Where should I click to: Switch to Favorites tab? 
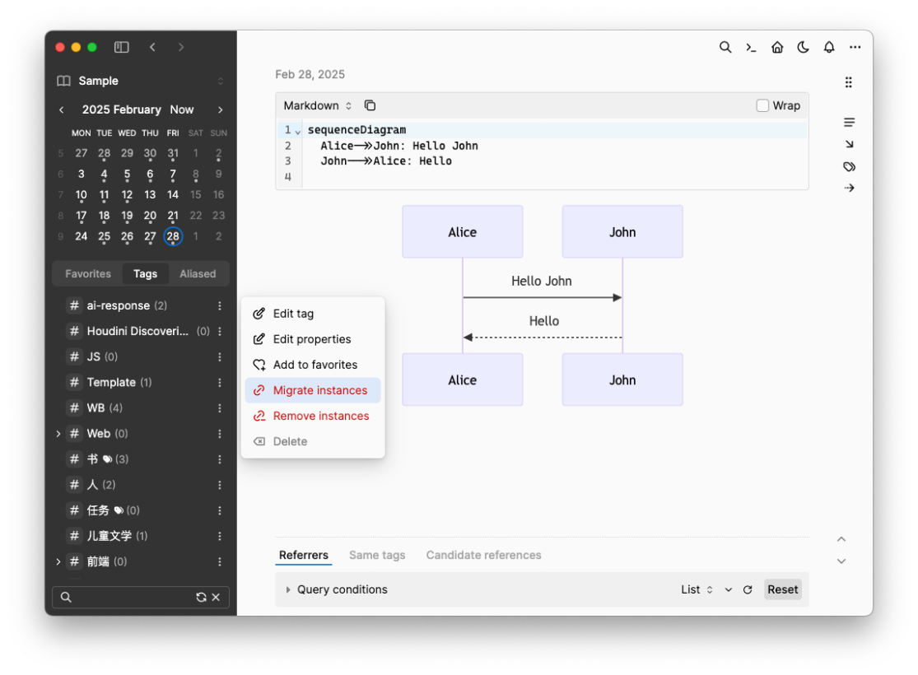(88, 274)
